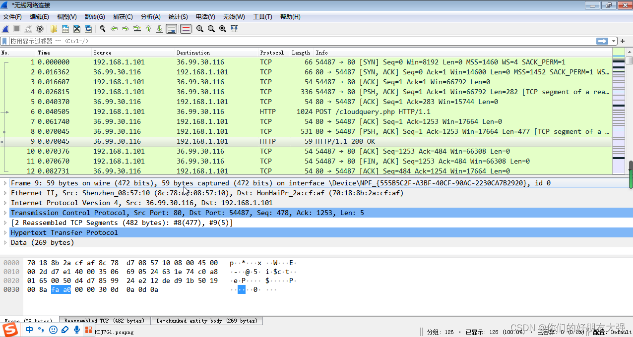Click the intelligent scrollbar minimap
Screen dimensions: 633x337
point(619,112)
